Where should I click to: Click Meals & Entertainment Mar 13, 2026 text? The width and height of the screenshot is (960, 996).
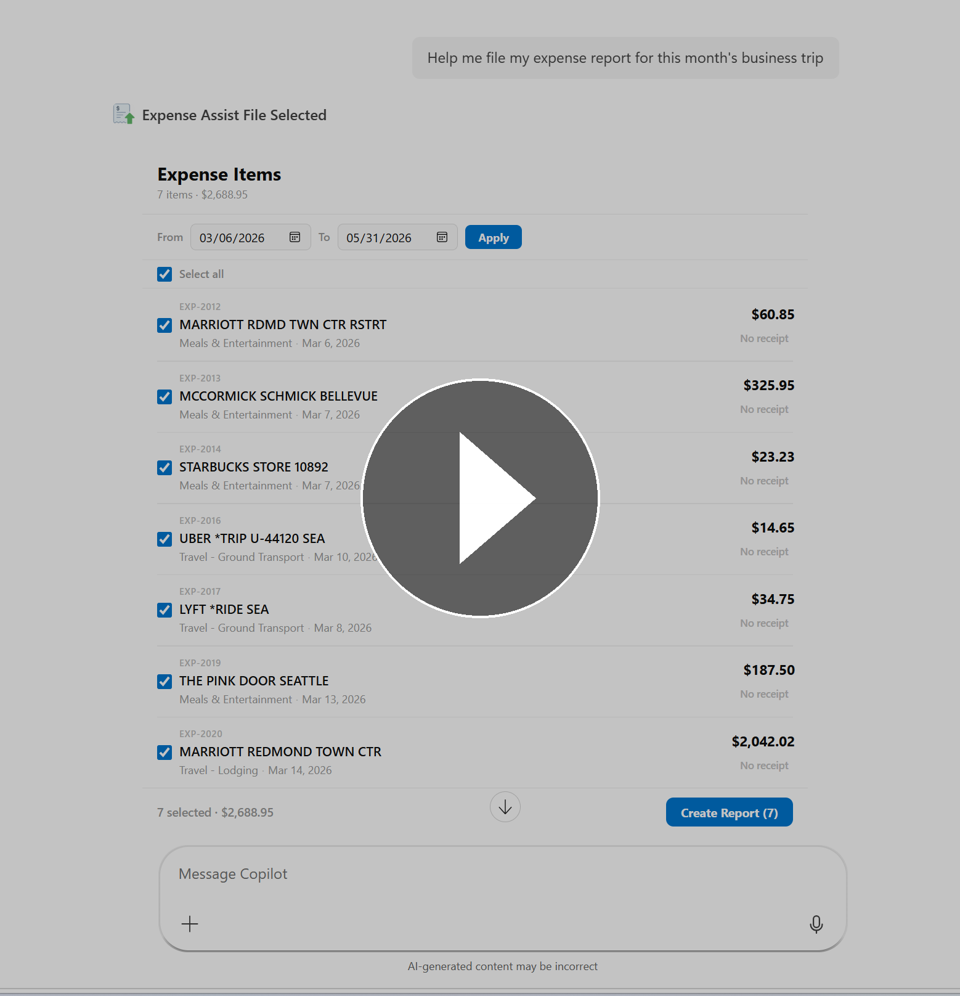point(272,700)
